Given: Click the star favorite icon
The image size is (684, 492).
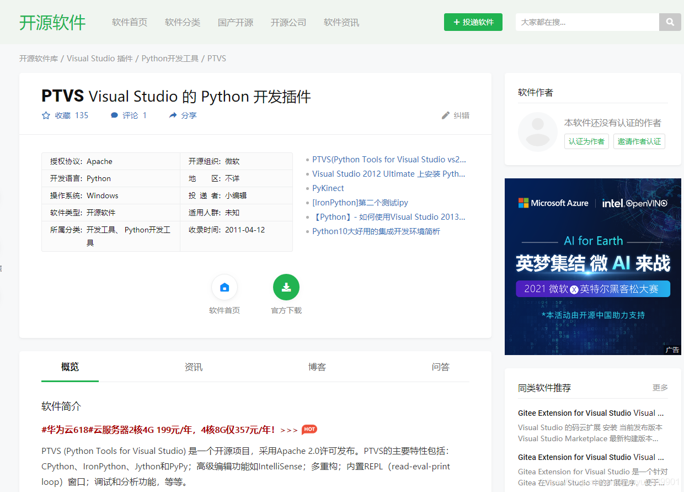Looking at the screenshot, I should click(x=46, y=115).
